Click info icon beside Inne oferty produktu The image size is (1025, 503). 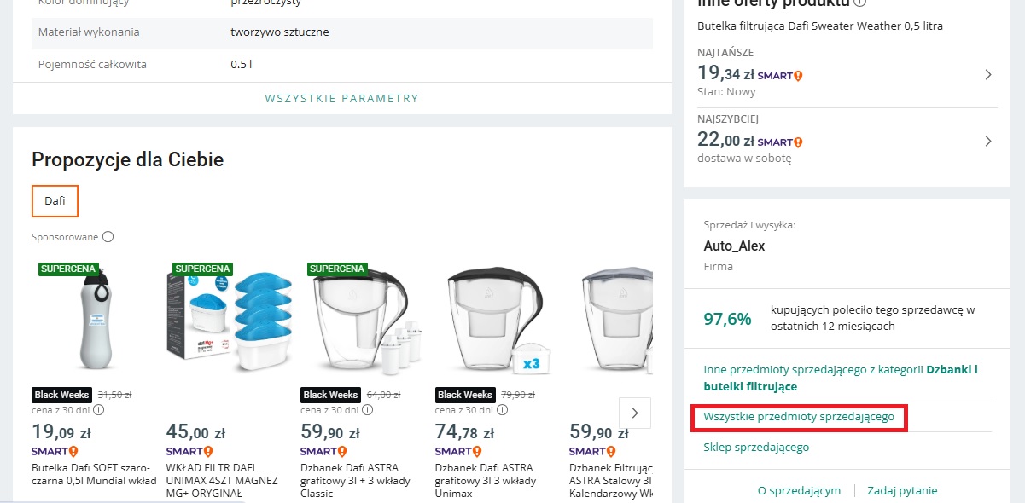point(859,3)
